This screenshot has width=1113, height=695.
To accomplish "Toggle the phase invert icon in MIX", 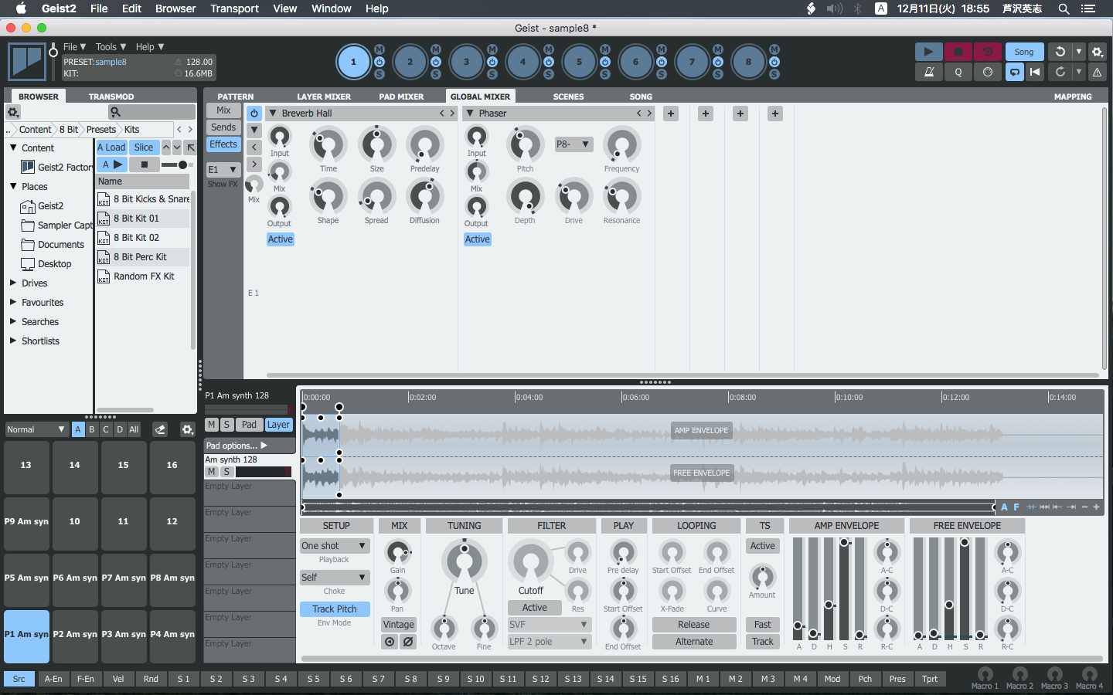I will [x=408, y=642].
